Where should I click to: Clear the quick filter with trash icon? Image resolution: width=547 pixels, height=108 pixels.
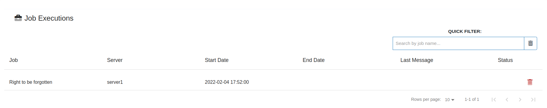(531, 43)
